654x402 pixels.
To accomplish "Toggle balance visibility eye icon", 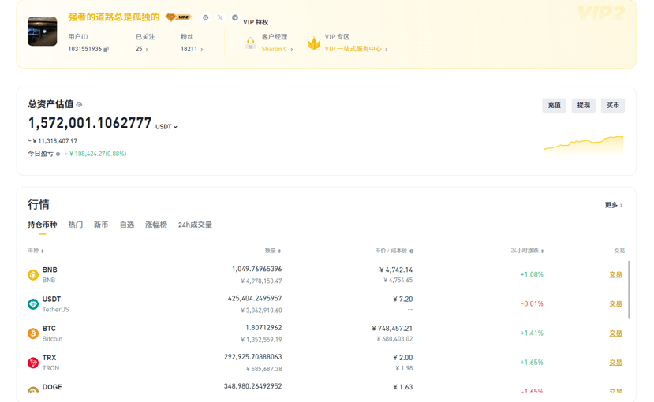I will click(x=79, y=105).
